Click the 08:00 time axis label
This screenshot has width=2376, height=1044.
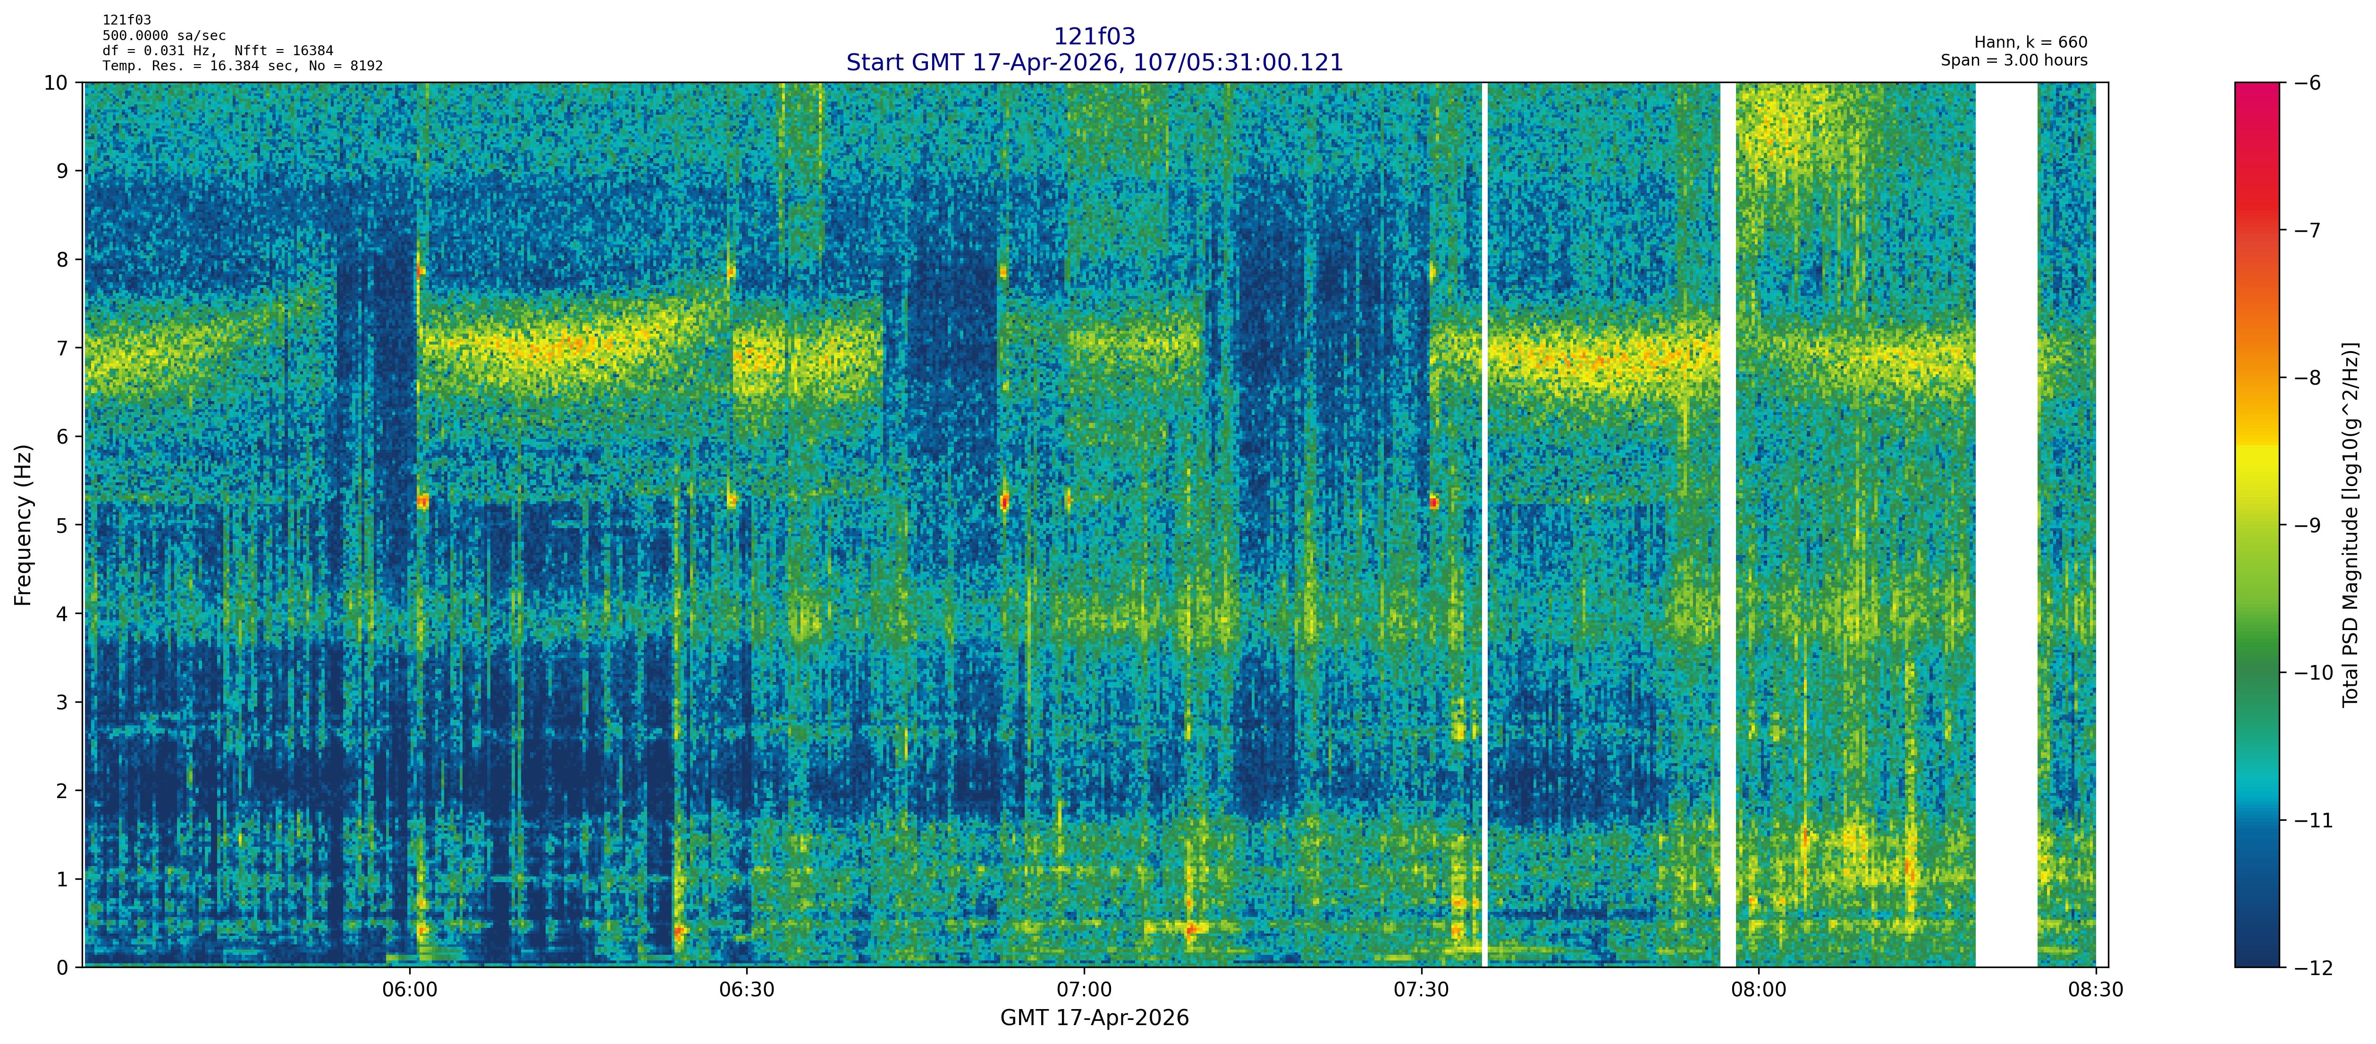pos(1758,991)
